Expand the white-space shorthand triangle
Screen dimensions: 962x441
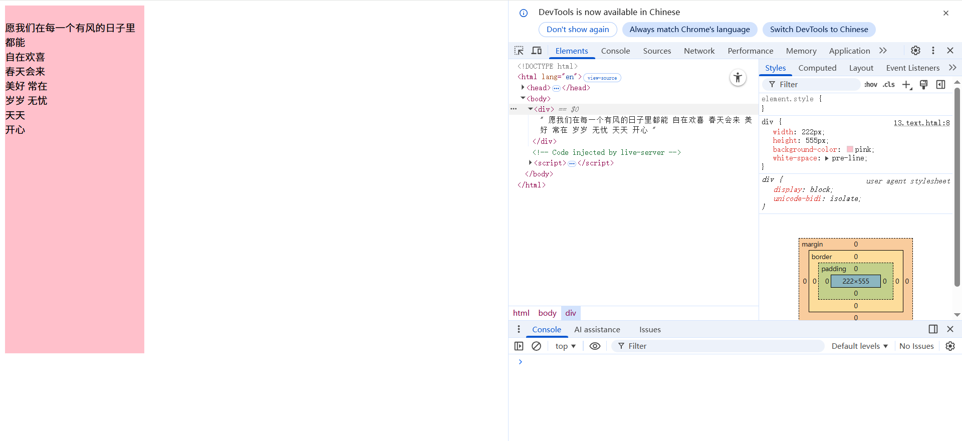827,158
